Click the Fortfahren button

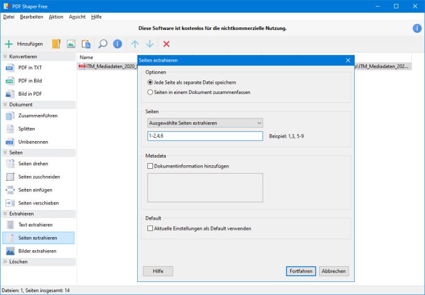[x=301, y=271]
